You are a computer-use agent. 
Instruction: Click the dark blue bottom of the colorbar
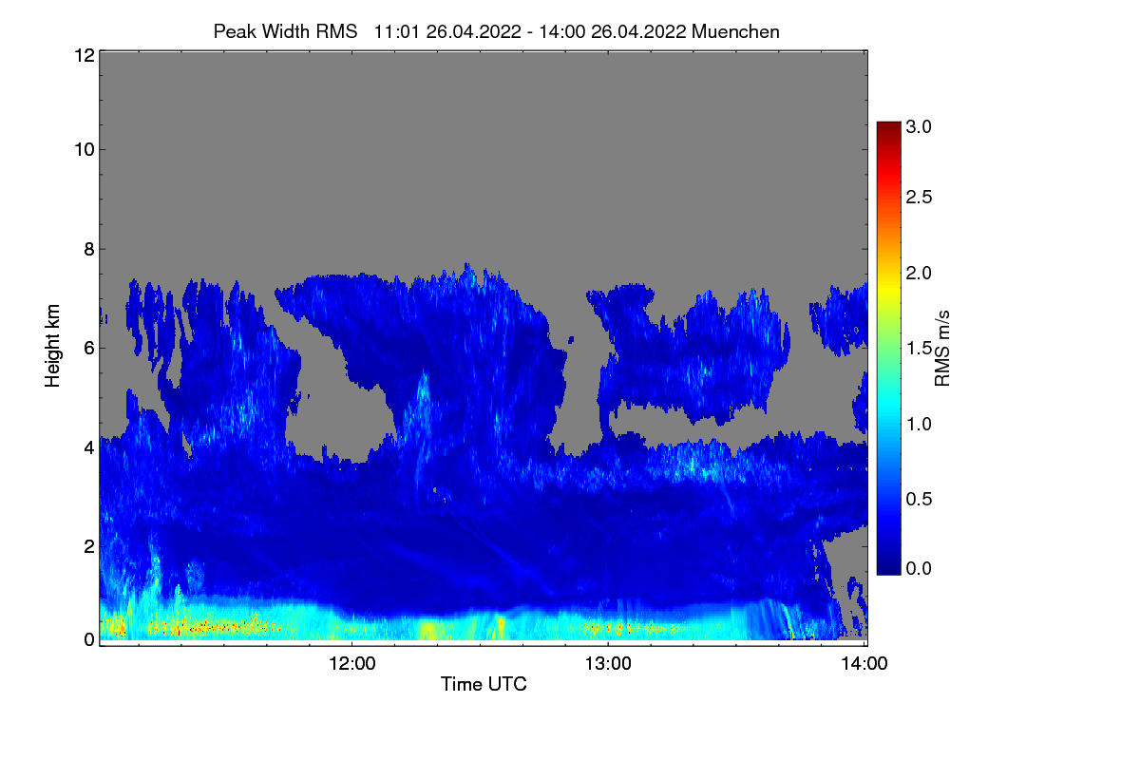pos(888,567)
